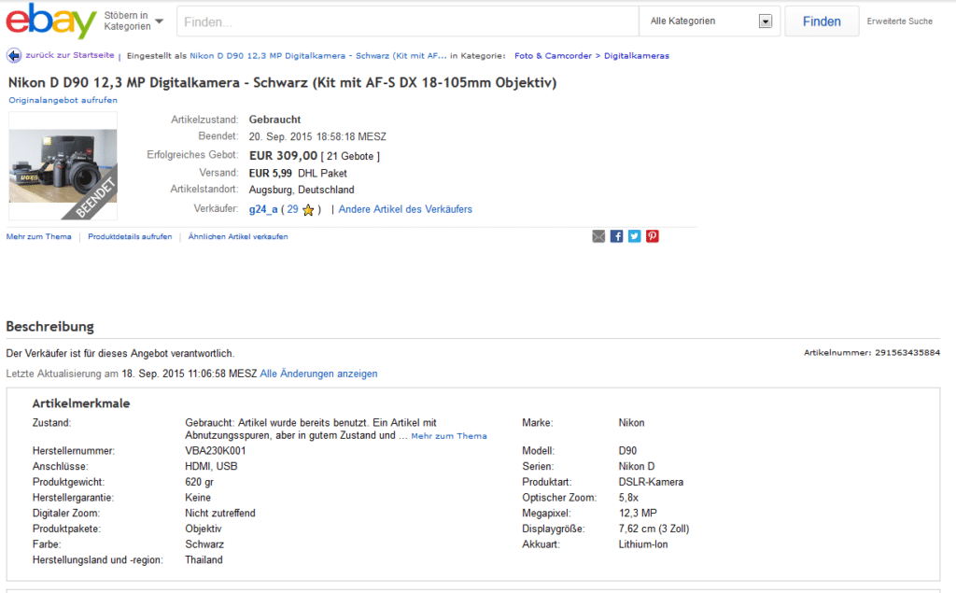Click the eBay logo
Viewport: 956px width, 593px height.
(x=50, y=21)
